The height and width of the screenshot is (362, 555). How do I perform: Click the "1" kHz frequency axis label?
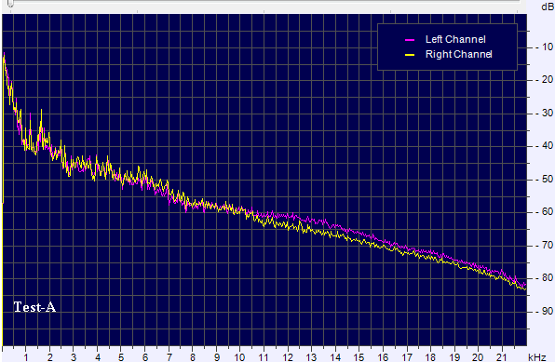pyautogui.click(x=26, y=357)
